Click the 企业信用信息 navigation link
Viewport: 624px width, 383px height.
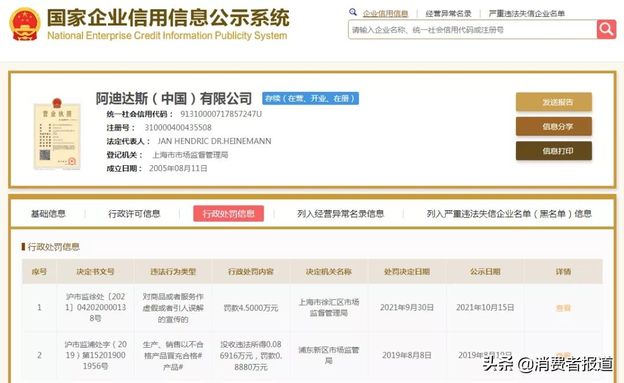click(384, 12)
